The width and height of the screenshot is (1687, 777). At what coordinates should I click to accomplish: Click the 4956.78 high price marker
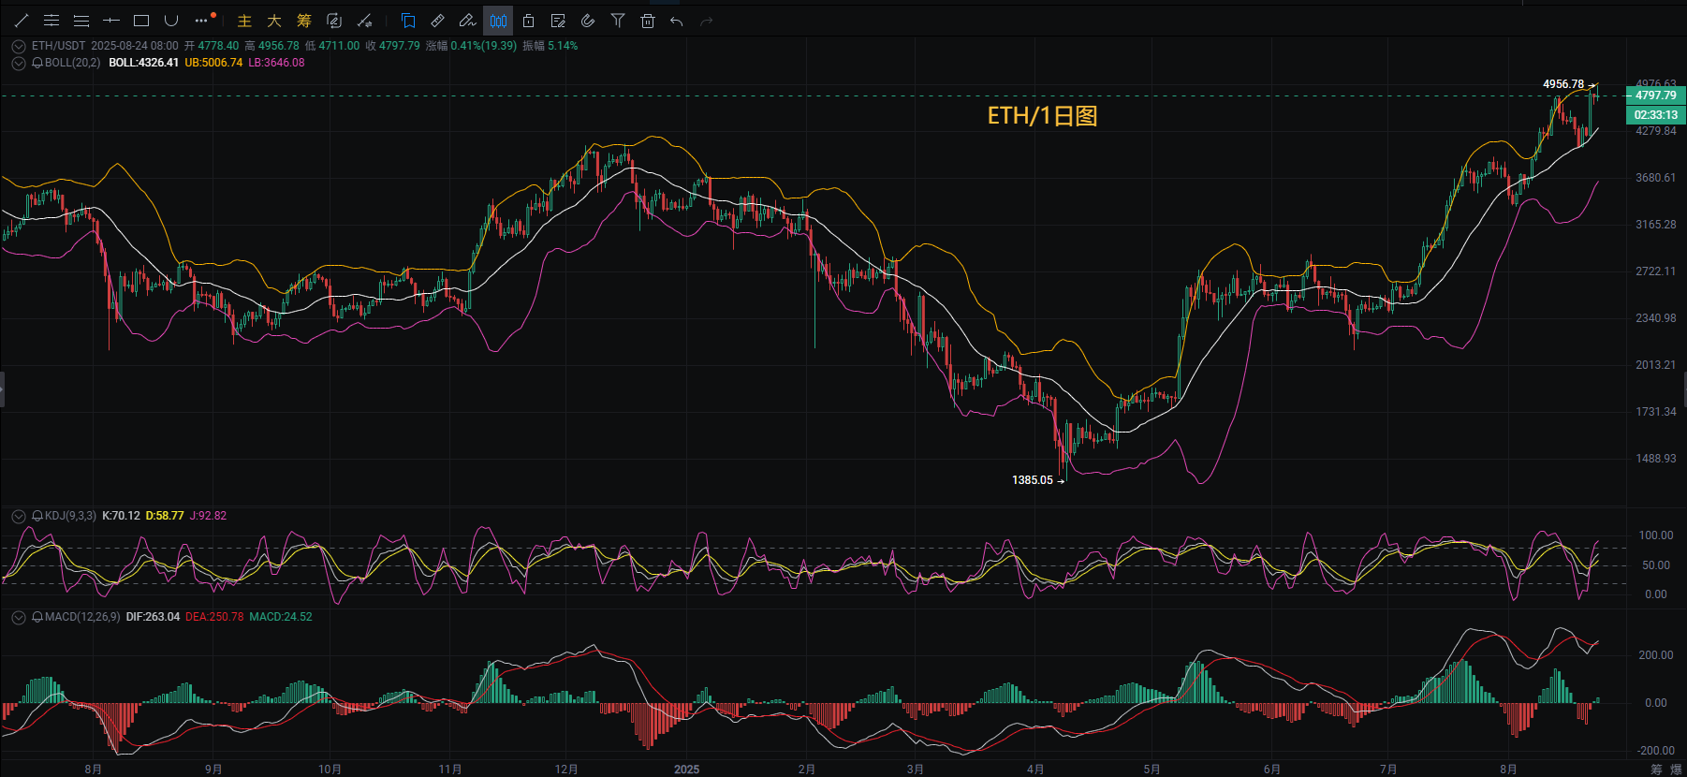1563,84
